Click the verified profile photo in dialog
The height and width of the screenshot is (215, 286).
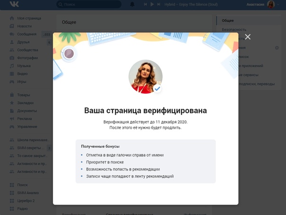(x=145, y=77)
